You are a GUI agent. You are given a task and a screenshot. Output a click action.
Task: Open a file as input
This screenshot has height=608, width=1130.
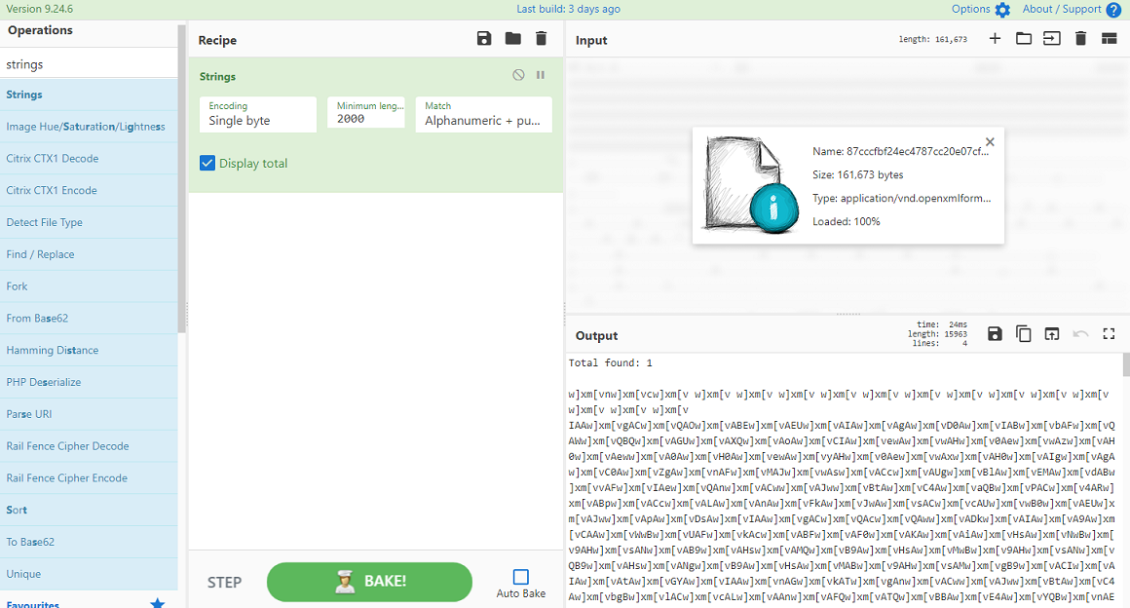[x=1051, y=39]
